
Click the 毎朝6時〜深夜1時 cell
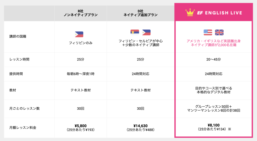pos(81,74)
